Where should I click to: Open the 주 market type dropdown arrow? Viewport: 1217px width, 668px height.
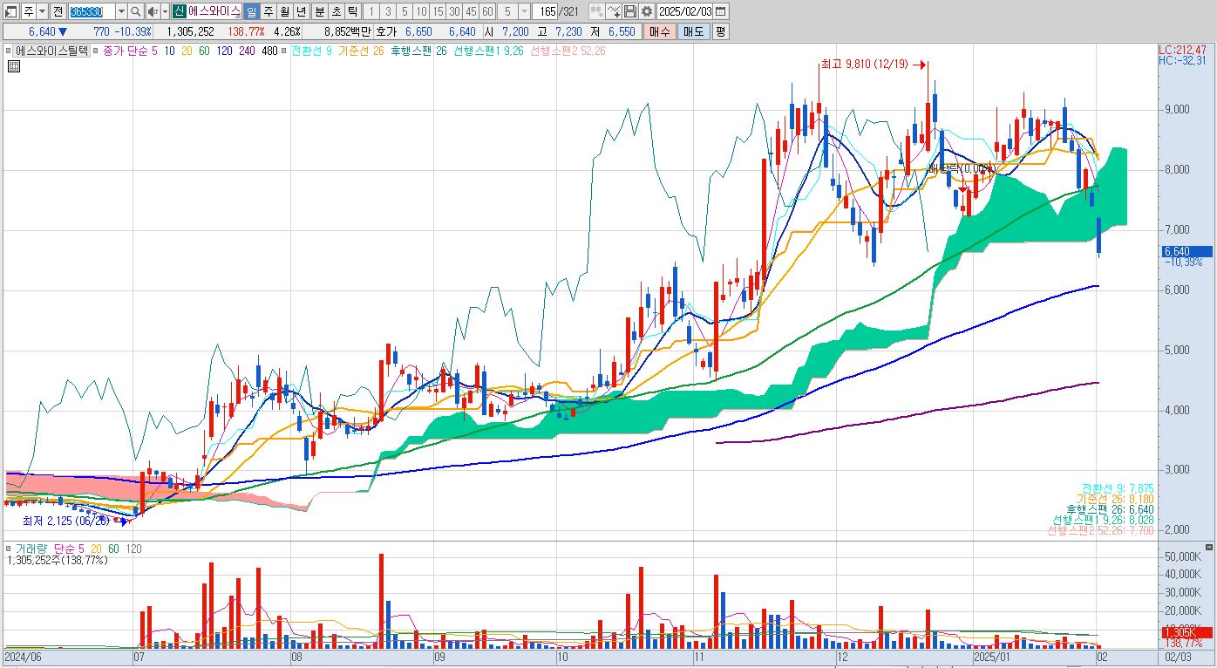pos(42,11)
